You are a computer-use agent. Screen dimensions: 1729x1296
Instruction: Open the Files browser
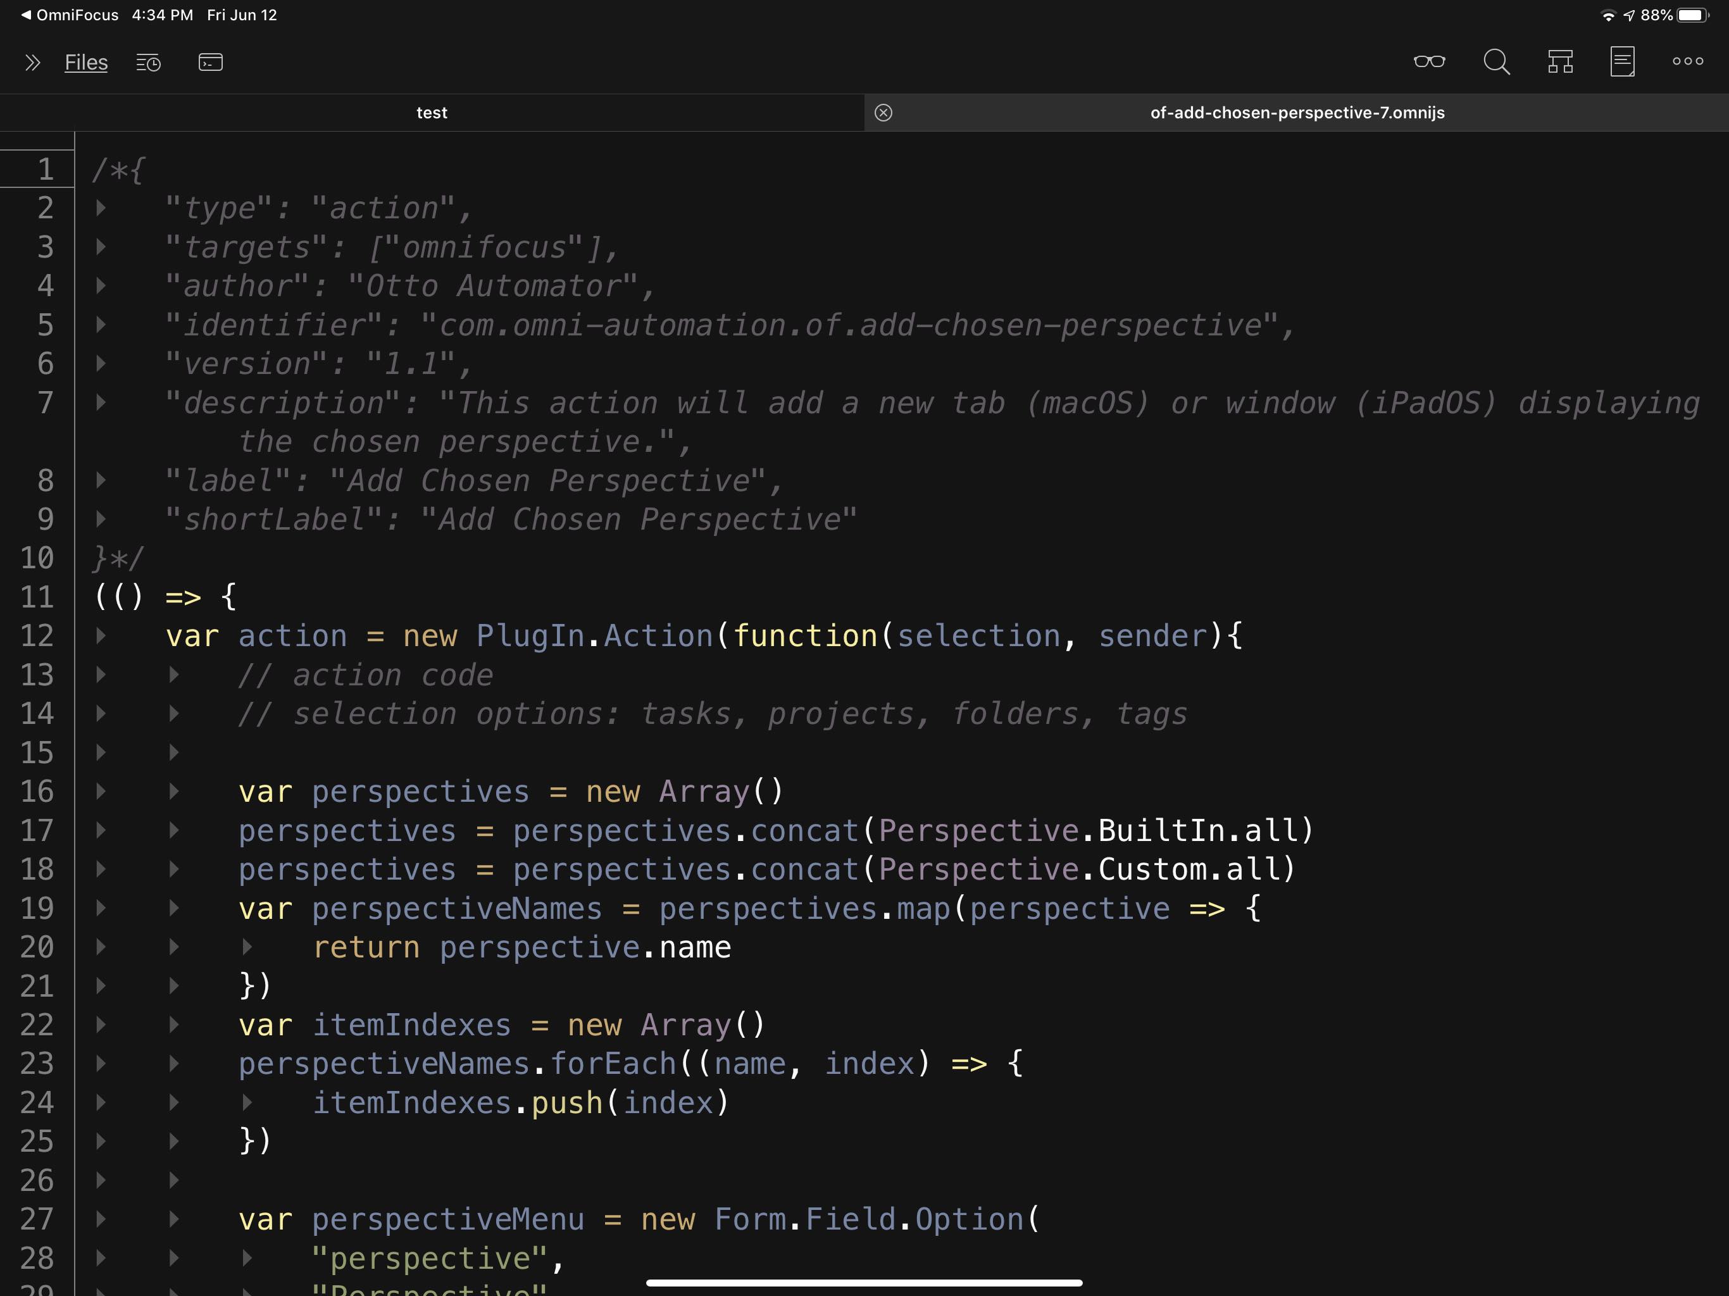point(86,63)
